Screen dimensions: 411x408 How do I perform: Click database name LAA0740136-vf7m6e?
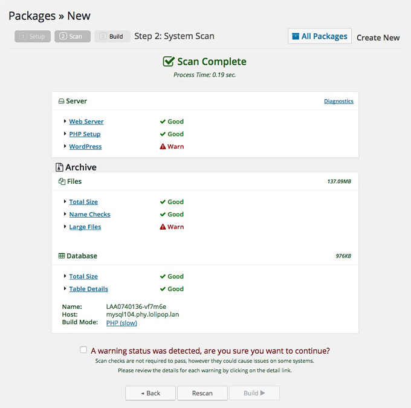coord(136,306)
